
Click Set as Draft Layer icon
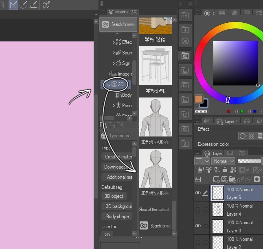tap(217, 170)
